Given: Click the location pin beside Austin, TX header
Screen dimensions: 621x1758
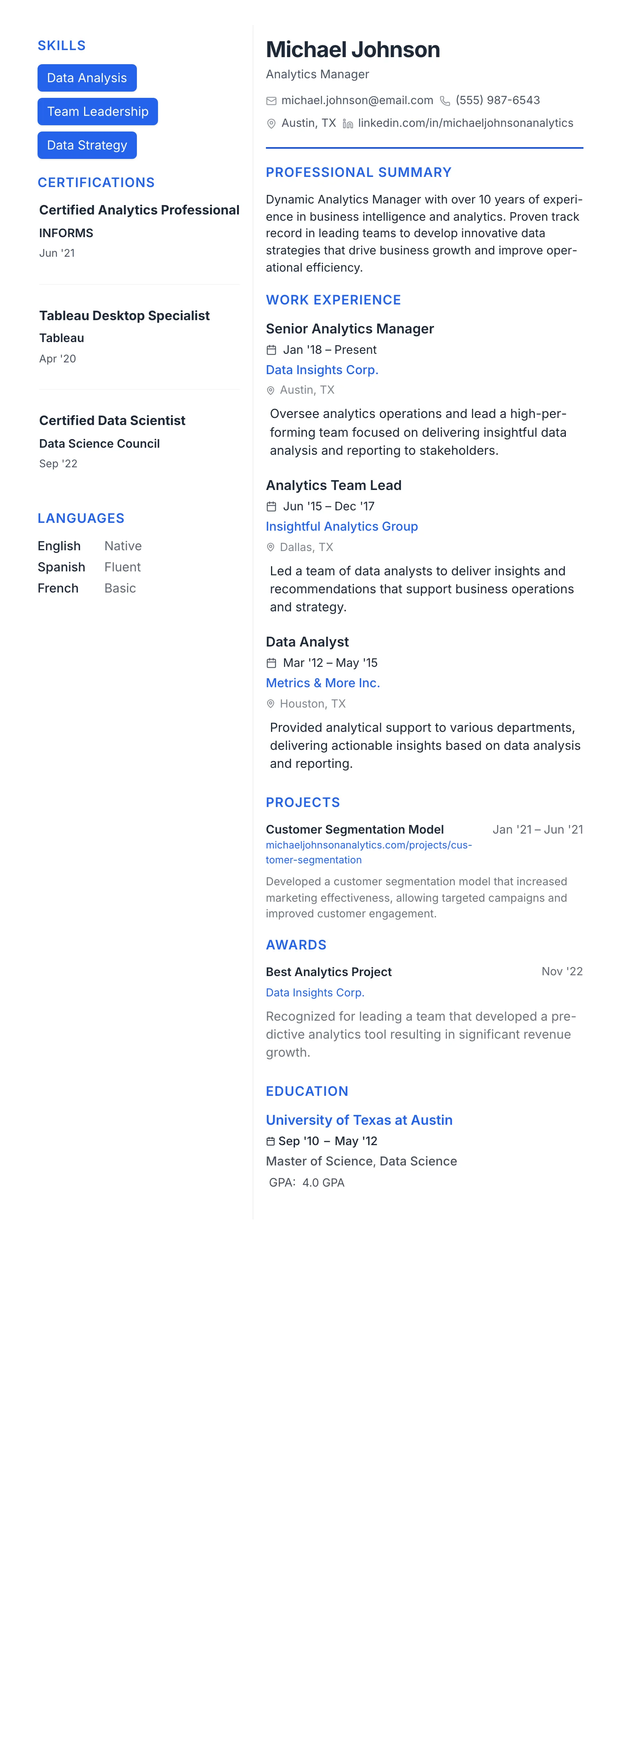Looking at the screenshot, I should tap(271, 124).
